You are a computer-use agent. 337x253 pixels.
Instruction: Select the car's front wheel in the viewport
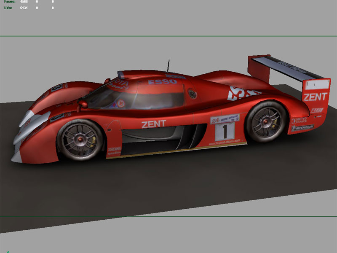(80, 140)
